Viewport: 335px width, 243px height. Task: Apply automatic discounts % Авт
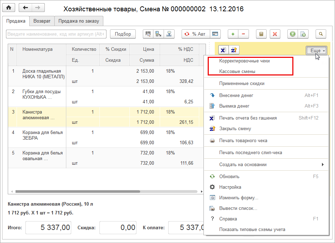196,34
